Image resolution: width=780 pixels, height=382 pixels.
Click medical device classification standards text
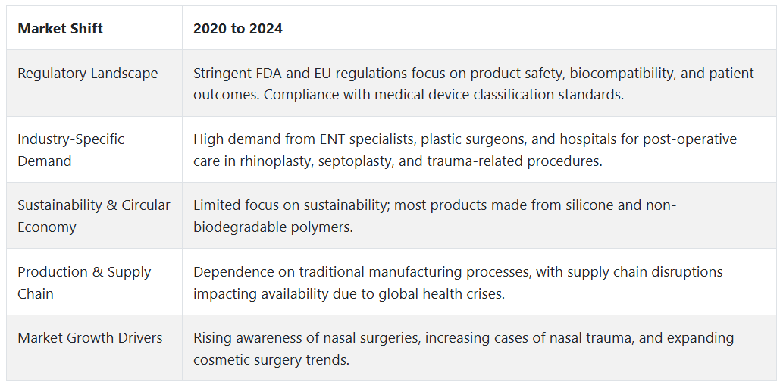[499, 95]
